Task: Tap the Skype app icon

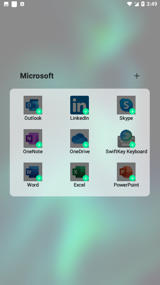Action: 126,105
